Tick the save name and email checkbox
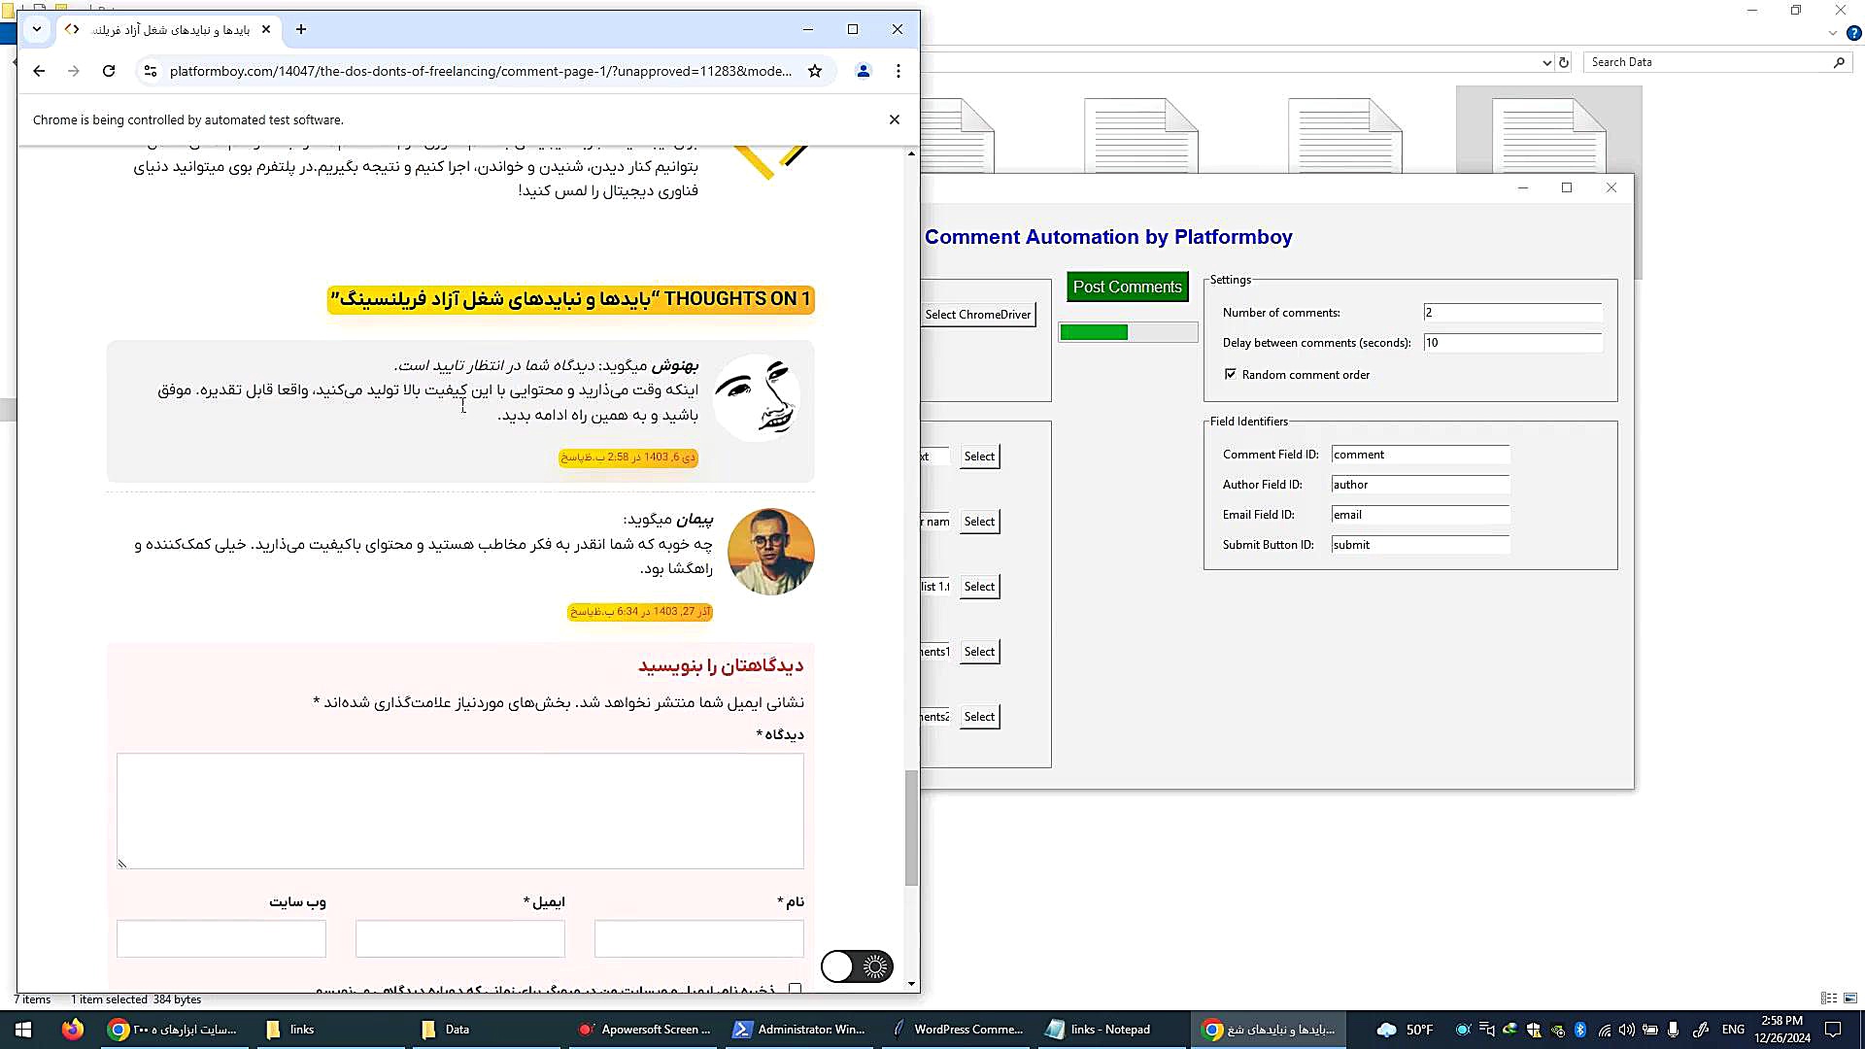This screenshot has height=1049, width=1865. click(x=796, y=989)
